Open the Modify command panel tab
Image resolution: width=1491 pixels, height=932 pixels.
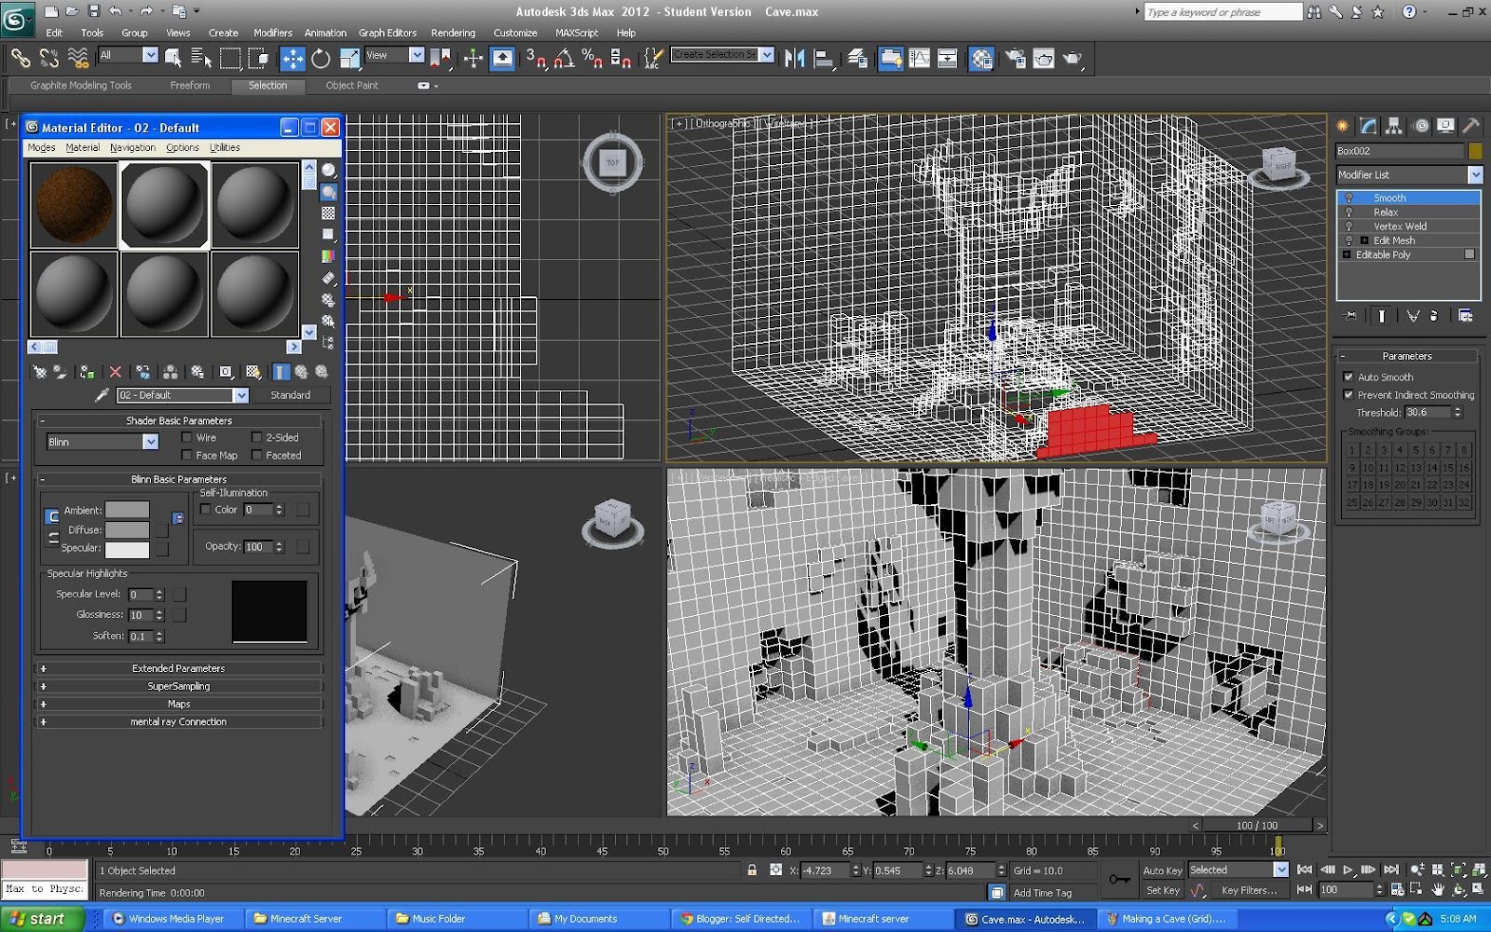[1368, 126]
